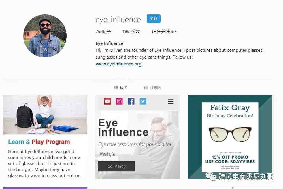Click the eye_influence username heading

coord(118,20)
